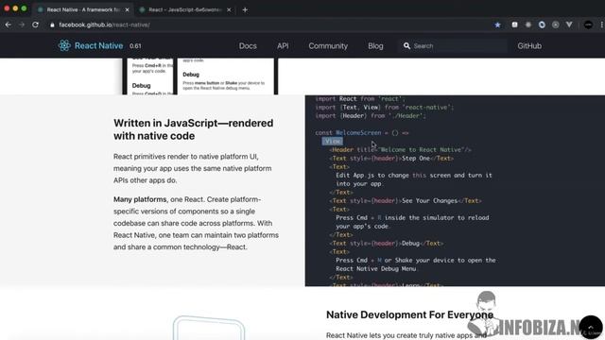The height and width of the screenshot is (340, 605).
Task: Click the address bar URL
Action: [104, 25]
